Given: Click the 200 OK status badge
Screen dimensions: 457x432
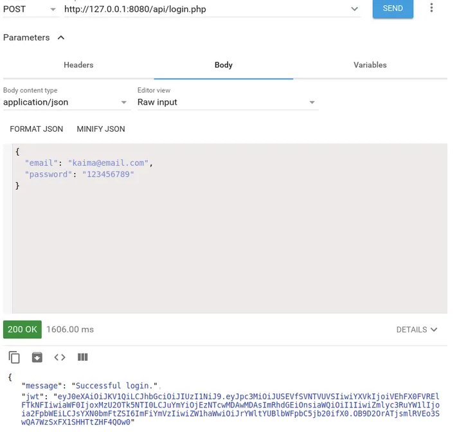Looking at the screenshot, I should click(22, 329).
